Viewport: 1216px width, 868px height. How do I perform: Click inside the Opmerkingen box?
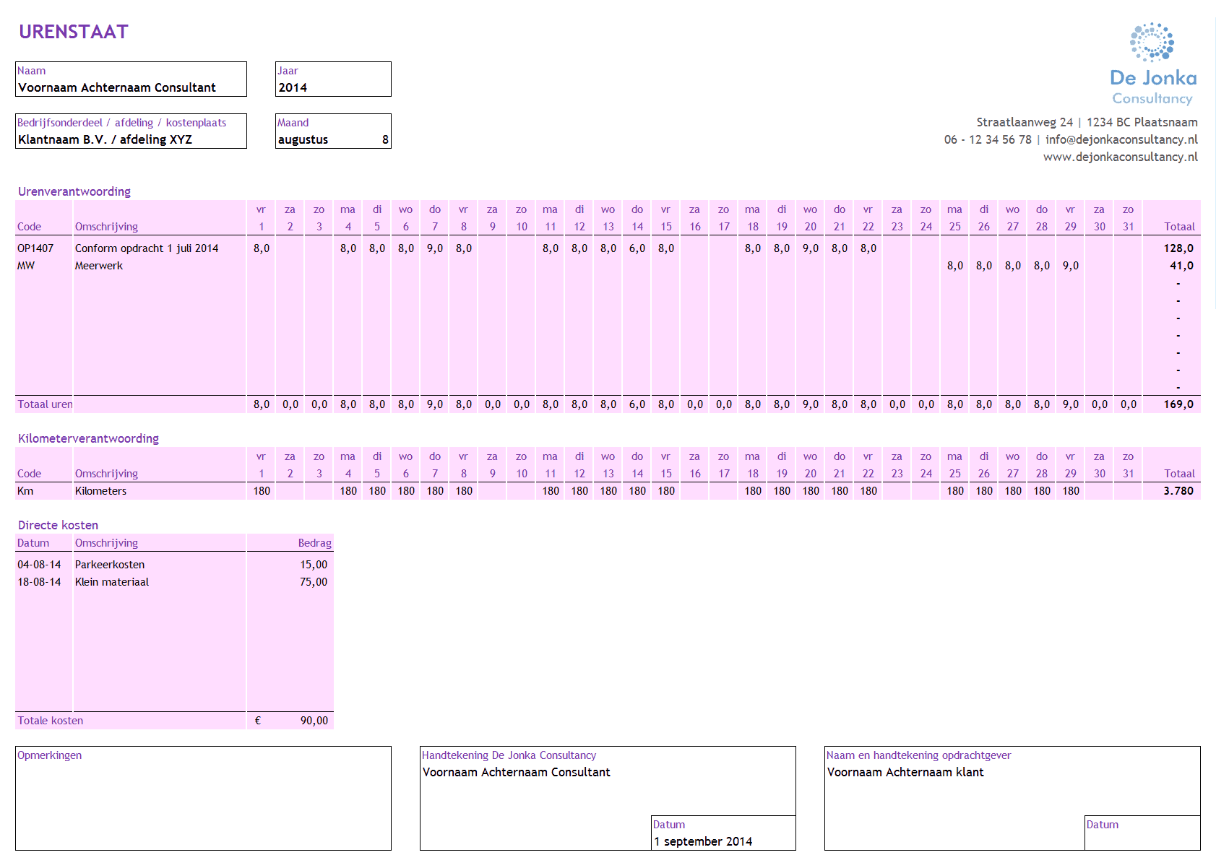coord(203,802)
